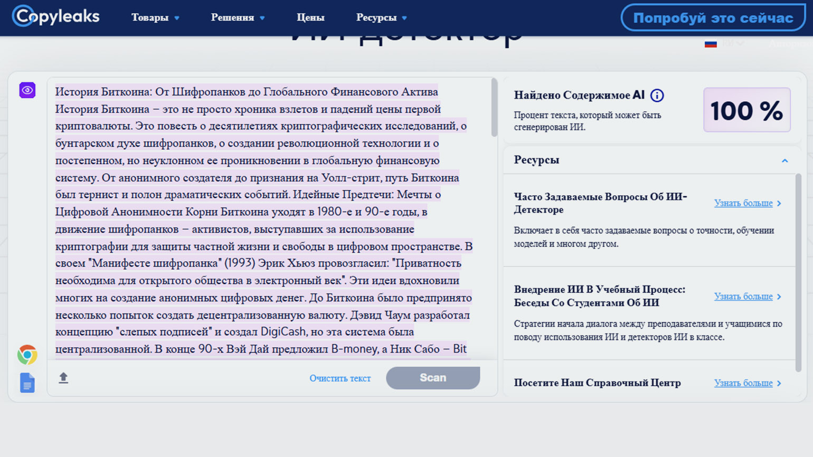The width and height of the screenshot is (813, 457).
Task: Expand the Ресурсы navigation dropdown
Action: (381, 17)
